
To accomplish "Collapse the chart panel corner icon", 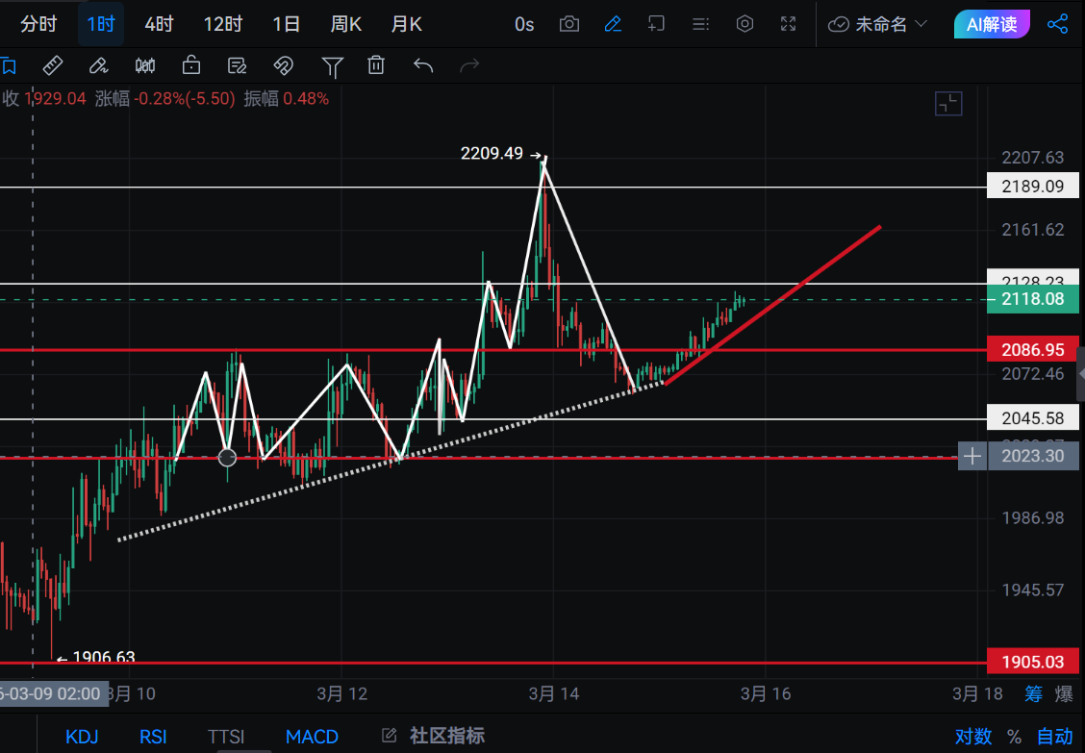I will coord(948,104).
